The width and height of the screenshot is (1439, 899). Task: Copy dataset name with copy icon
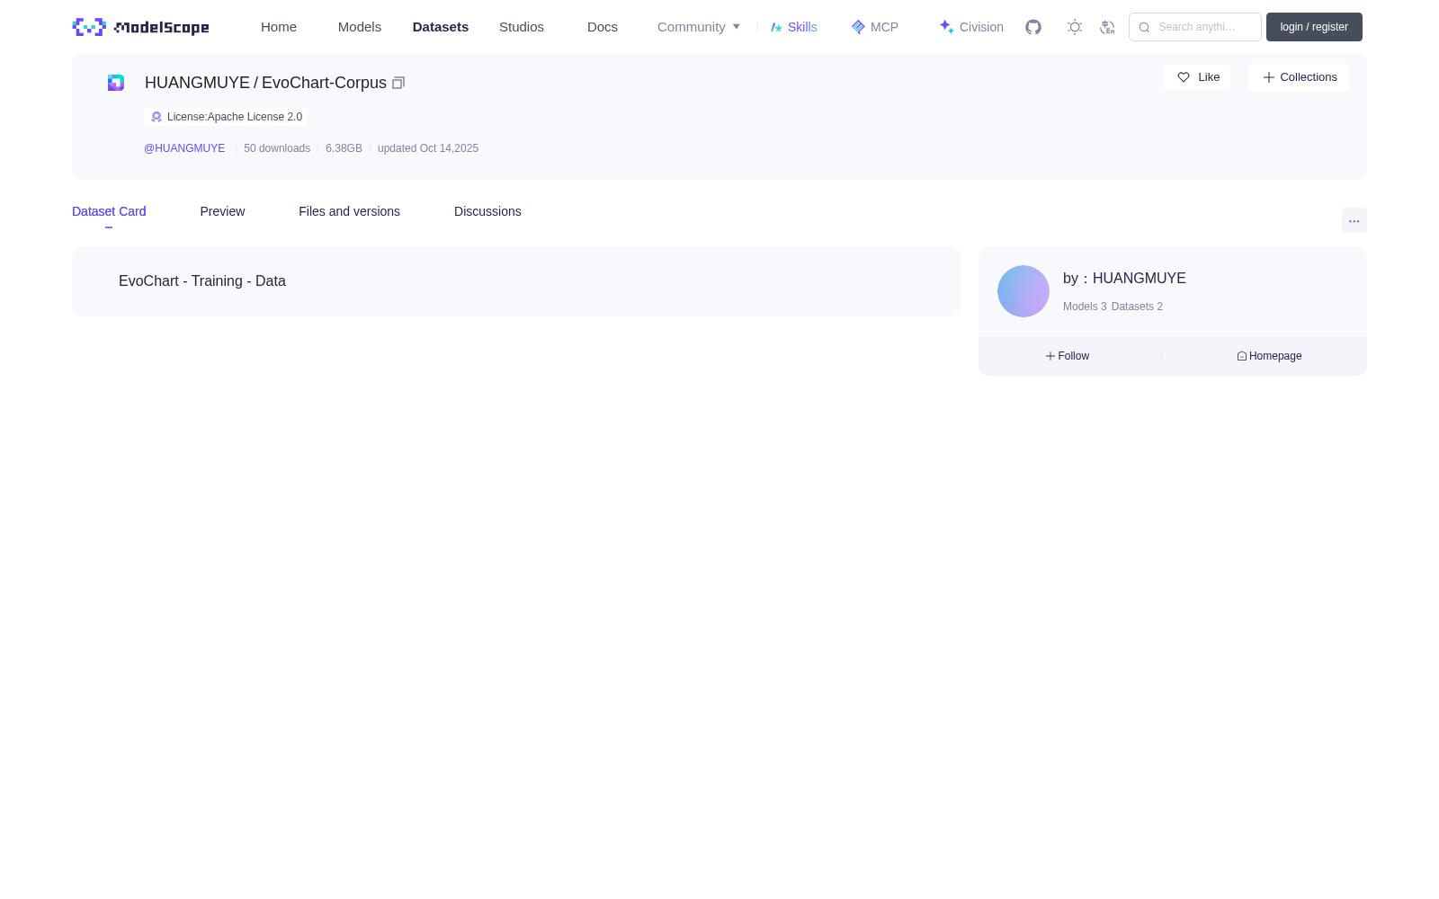(x=398, y=83)
